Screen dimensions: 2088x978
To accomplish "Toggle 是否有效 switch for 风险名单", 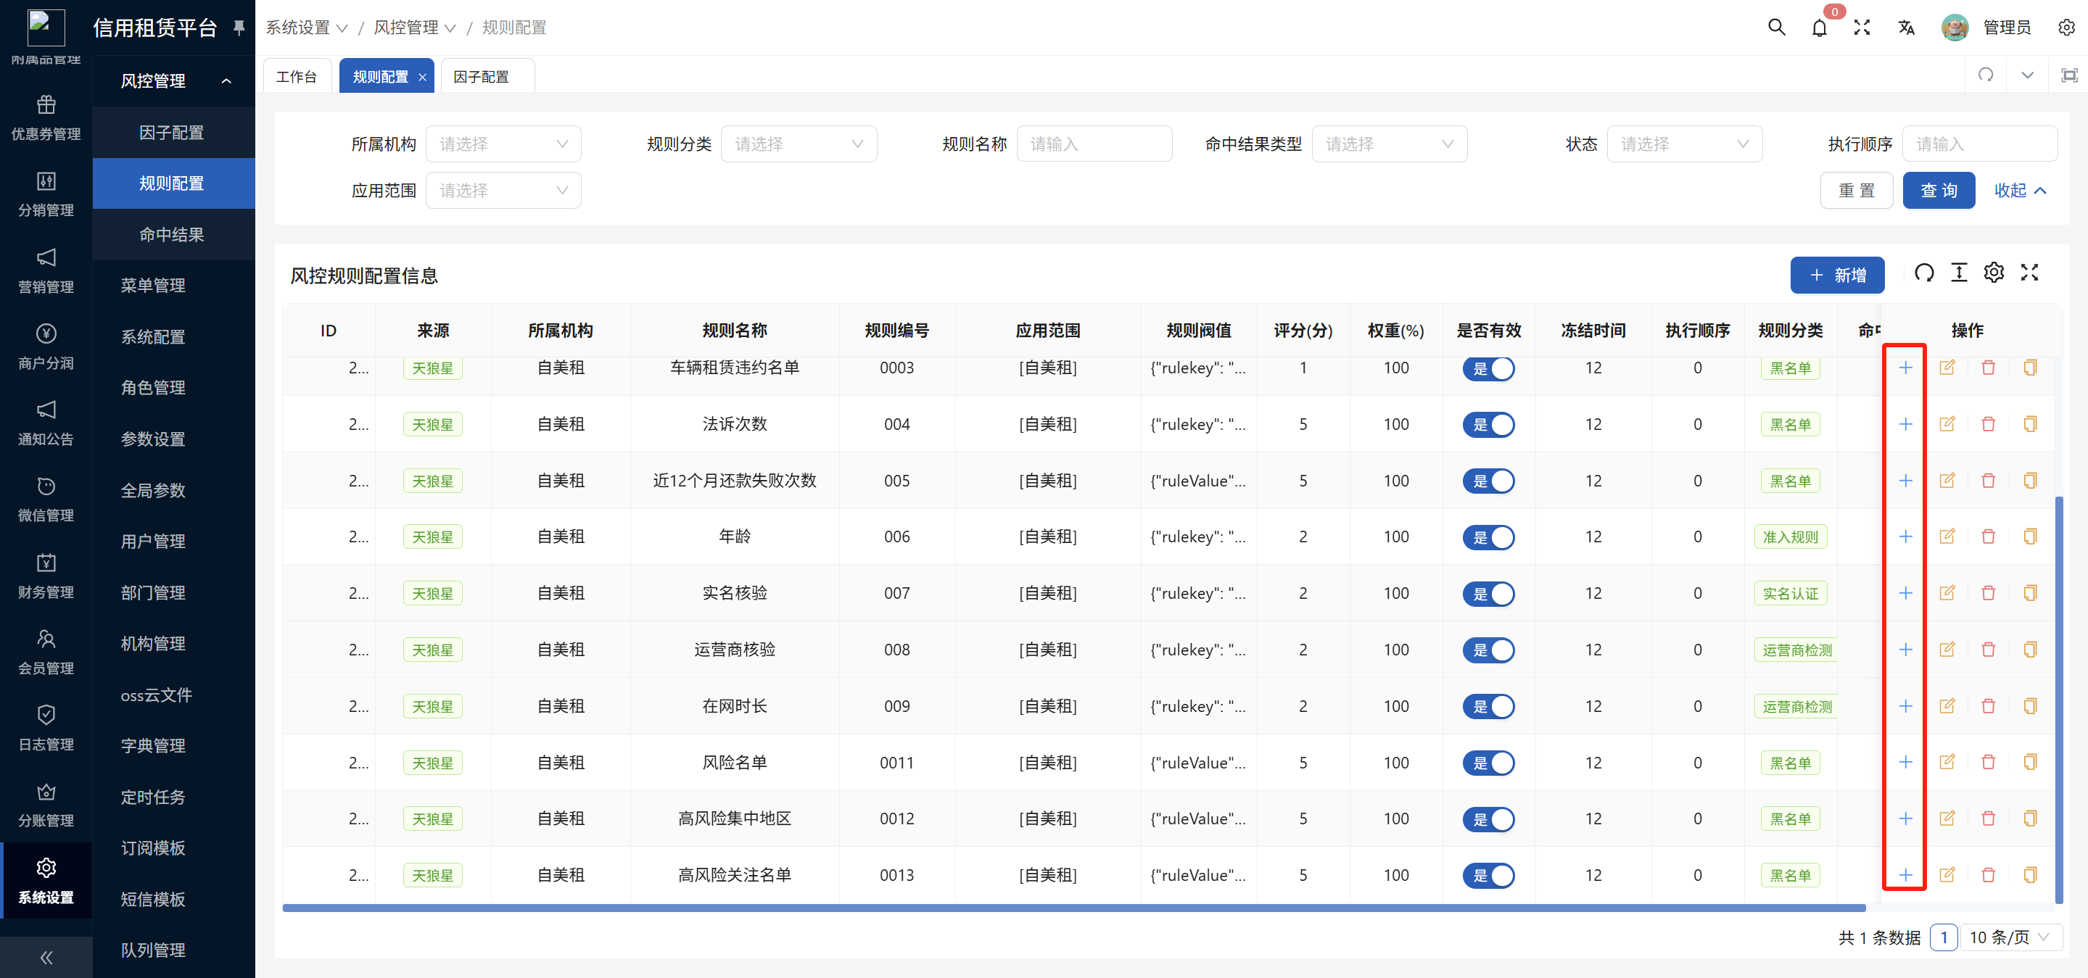I will pos(1488,763).
